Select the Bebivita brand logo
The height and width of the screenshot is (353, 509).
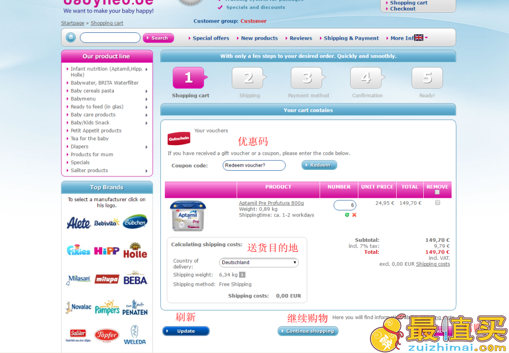tap(107, 223)
